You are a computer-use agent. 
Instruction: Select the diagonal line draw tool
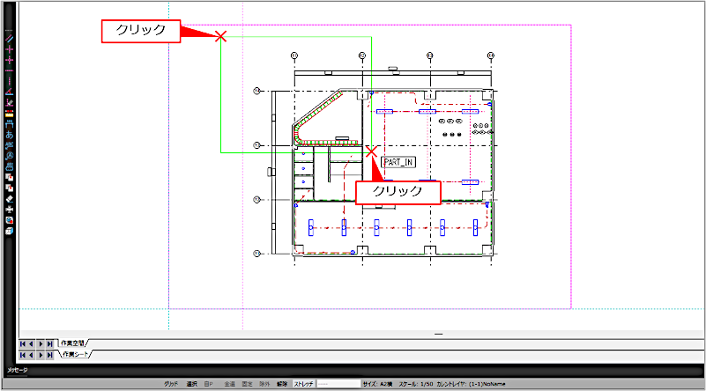tap(10, 40)
